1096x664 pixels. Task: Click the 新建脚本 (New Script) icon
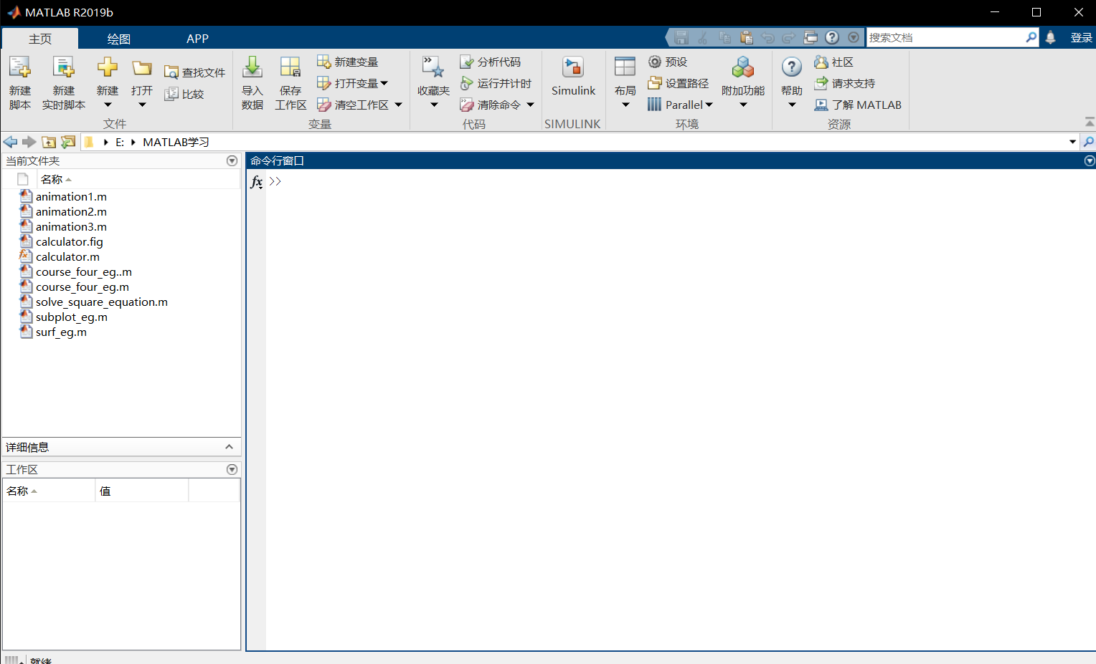pos(19,67)
